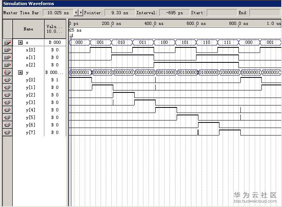Screen dimensions: 282x207
Task: Click the output pin icon for y[2]
Action: [x=8, y=95]
